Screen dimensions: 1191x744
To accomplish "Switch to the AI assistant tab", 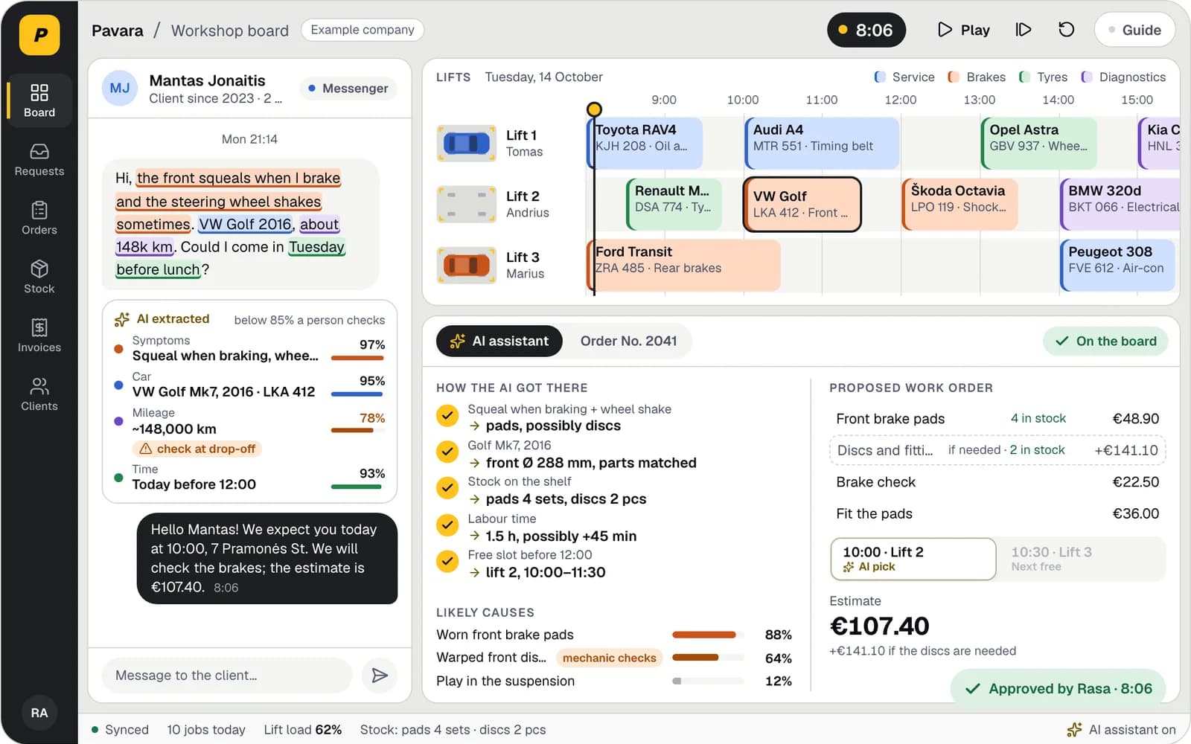I will [499, 341].
